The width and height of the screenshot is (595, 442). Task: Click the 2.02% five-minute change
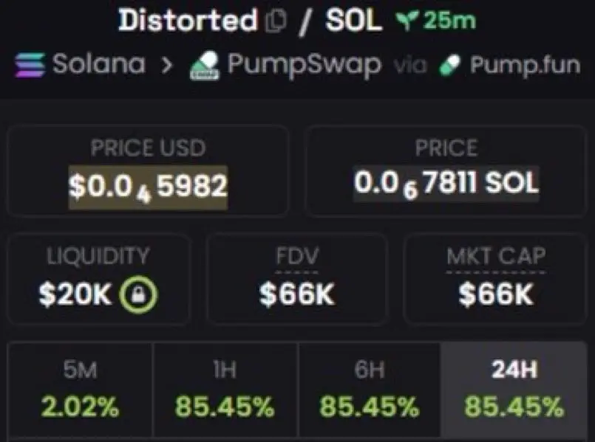(x=80, y=407)
